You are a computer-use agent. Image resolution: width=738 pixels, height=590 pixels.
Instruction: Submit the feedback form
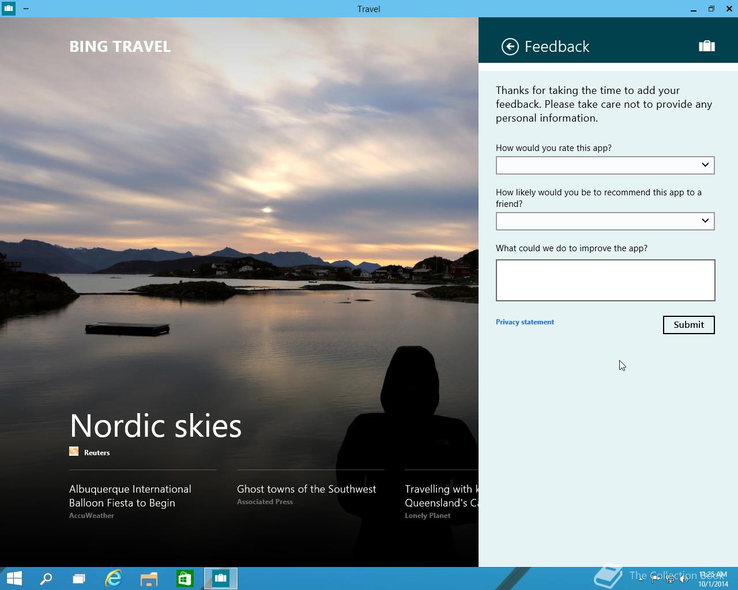689,325
